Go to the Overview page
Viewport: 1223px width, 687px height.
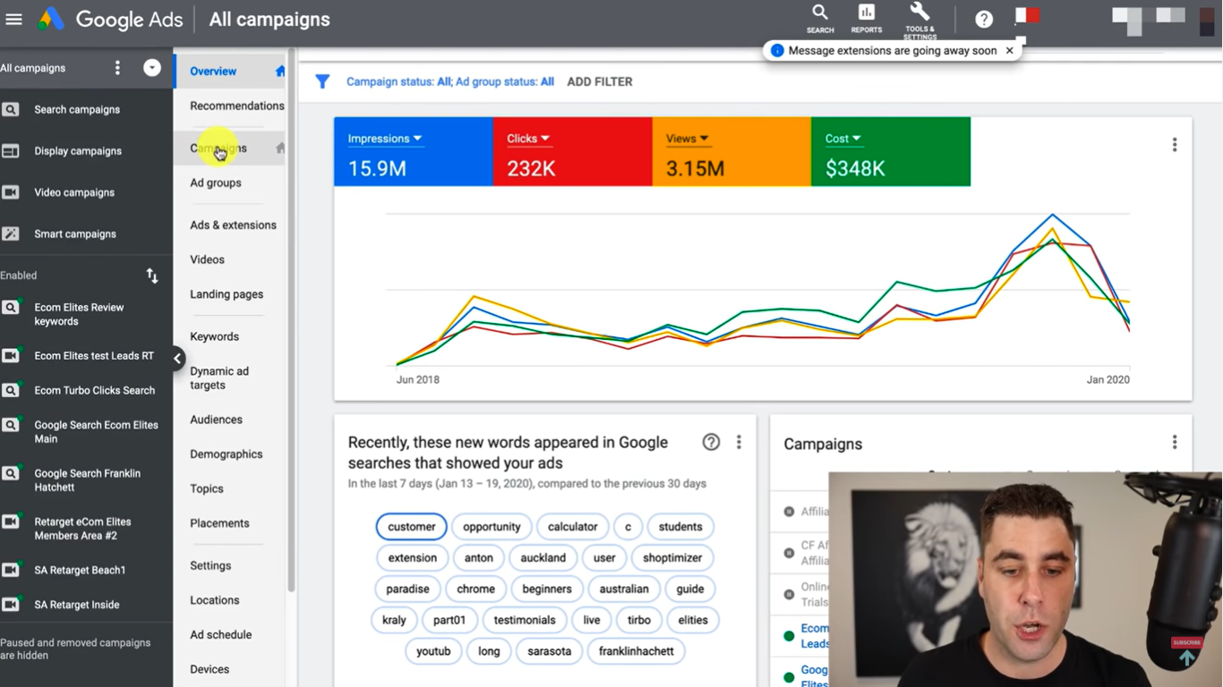point(213,72)
